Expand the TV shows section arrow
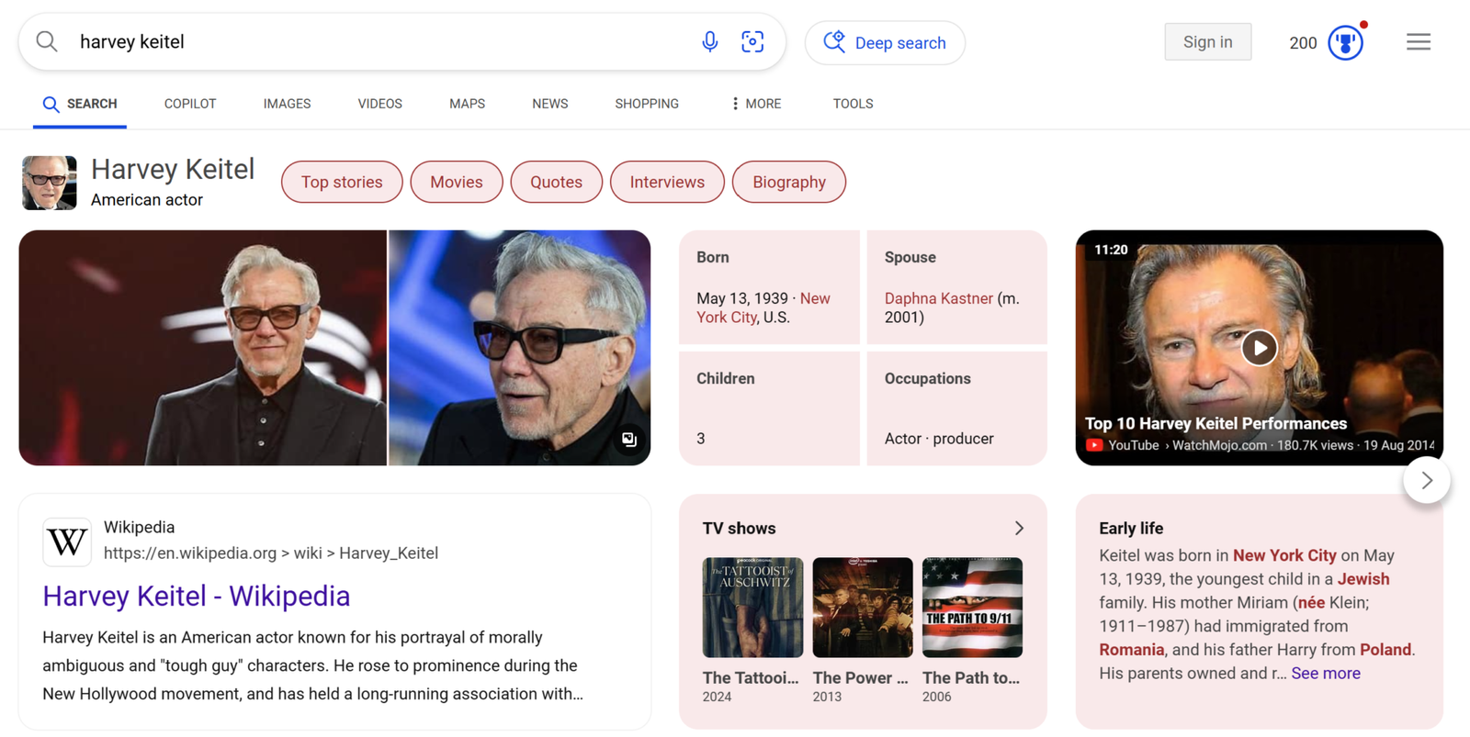This screenshot has height=737, width=1470. 1018,529
